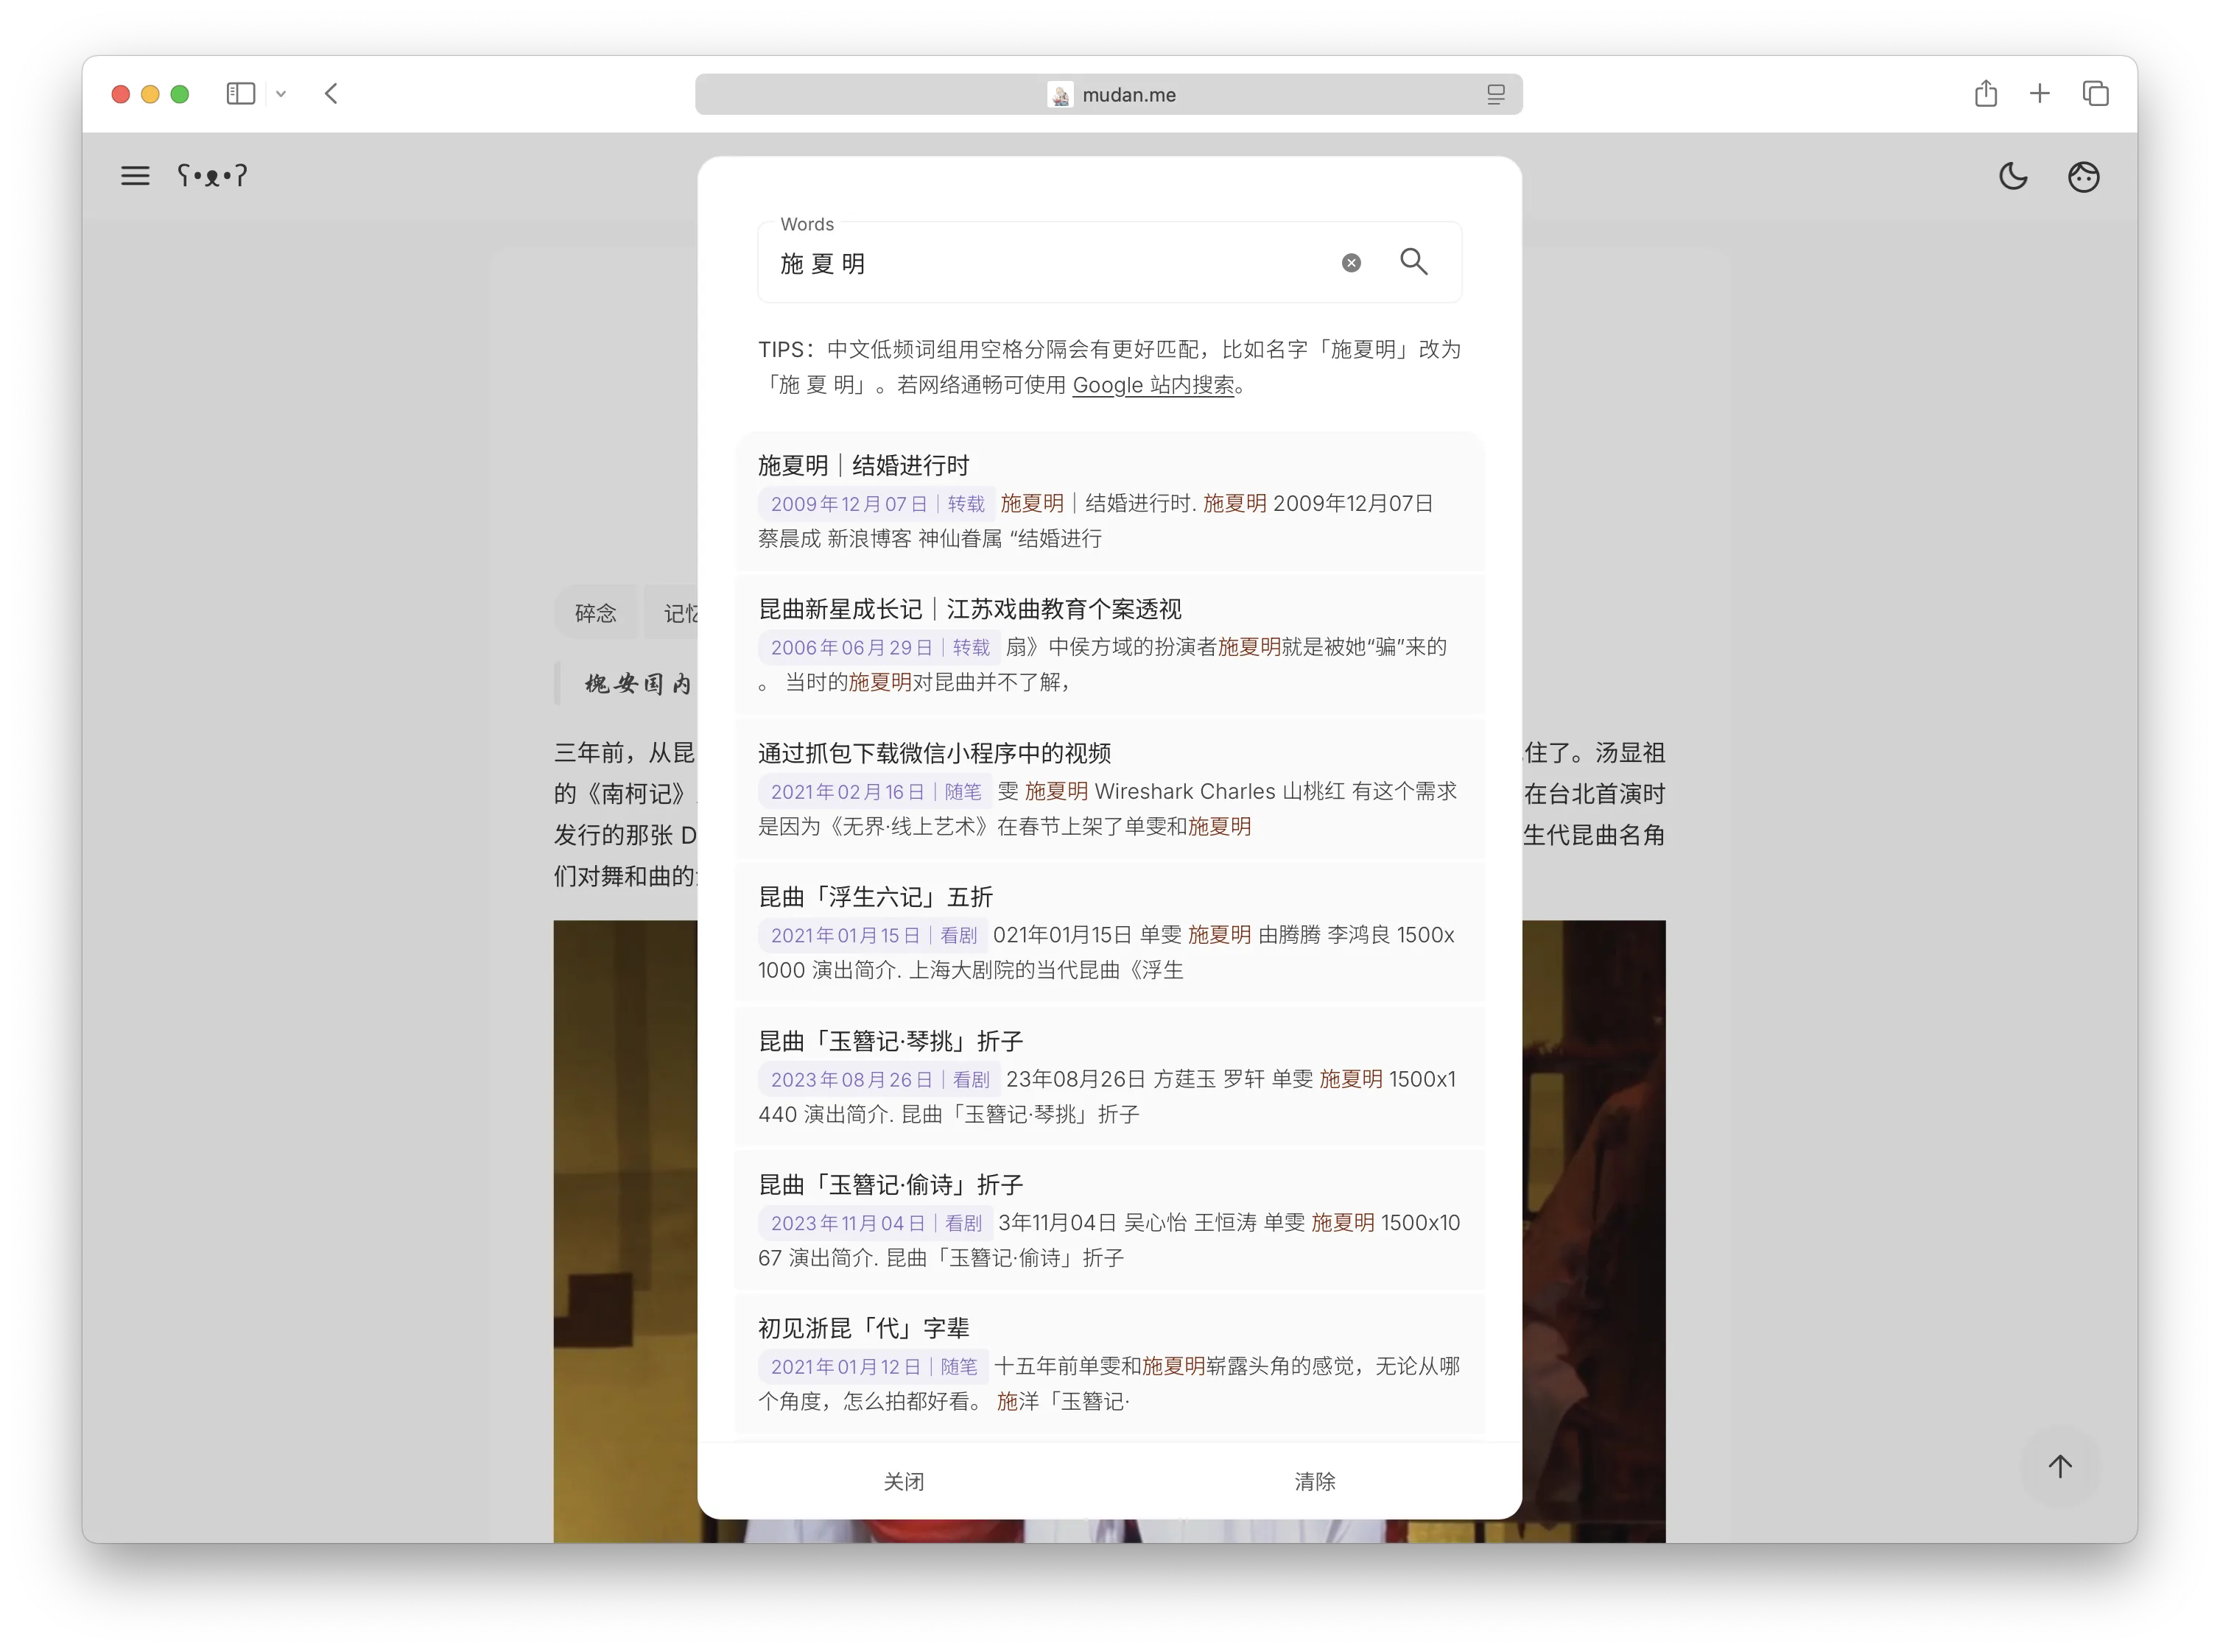Open the Google 站内搜索 link
Image resolution: width=2220 pixels, height=1652 pixels.
1153,385
